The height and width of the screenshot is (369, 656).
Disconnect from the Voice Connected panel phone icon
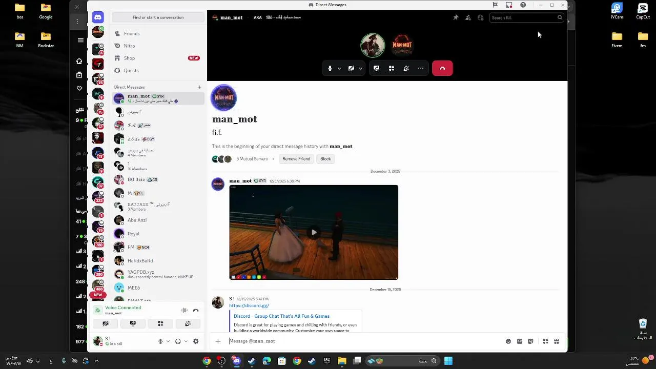pyautogui.click(x=196, y=310)
